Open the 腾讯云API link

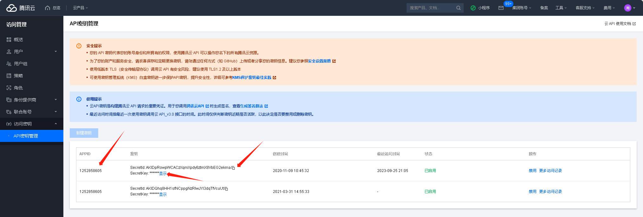tap(196, 106)
